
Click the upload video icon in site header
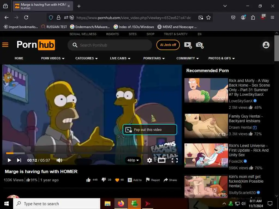[x=188, y=45]
